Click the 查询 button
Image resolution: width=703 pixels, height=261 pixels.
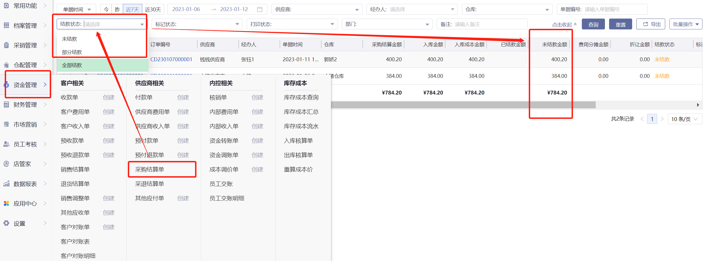[593, 24]
